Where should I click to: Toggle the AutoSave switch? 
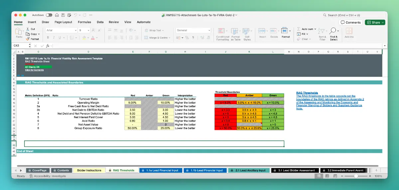click(x=49, y=15)
